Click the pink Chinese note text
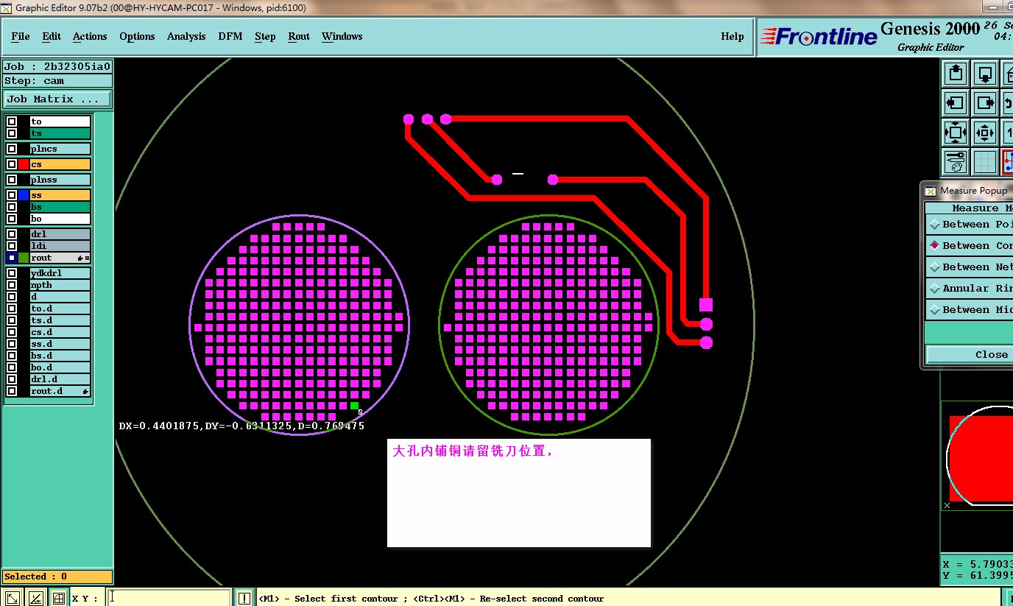Image resolution: width=1013 pixels, height=606 pixels. 472,451
